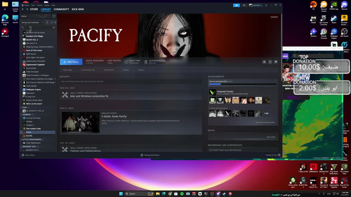Open the Discussions link

[x=109, y=70]
